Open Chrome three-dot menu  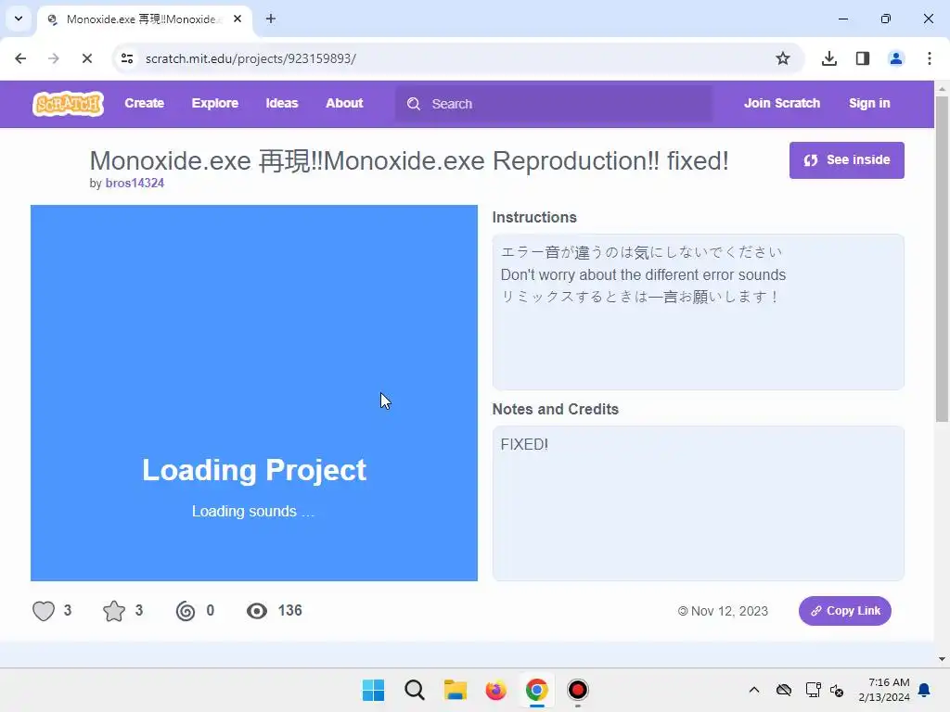pos(930,58)
